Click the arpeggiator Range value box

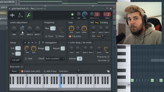(x=47, y=48)
